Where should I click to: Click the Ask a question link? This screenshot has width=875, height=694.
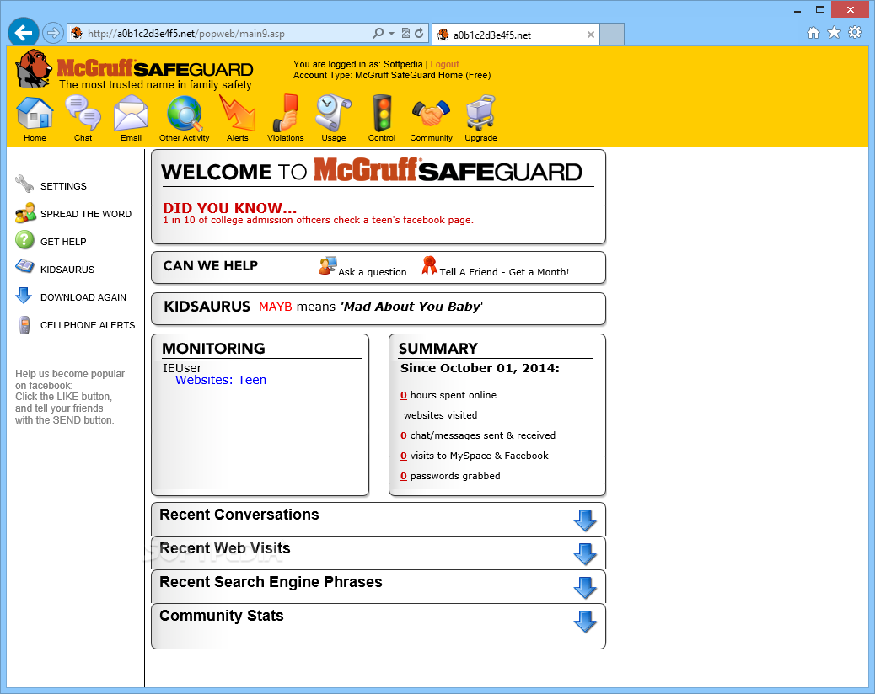[373, 272]
